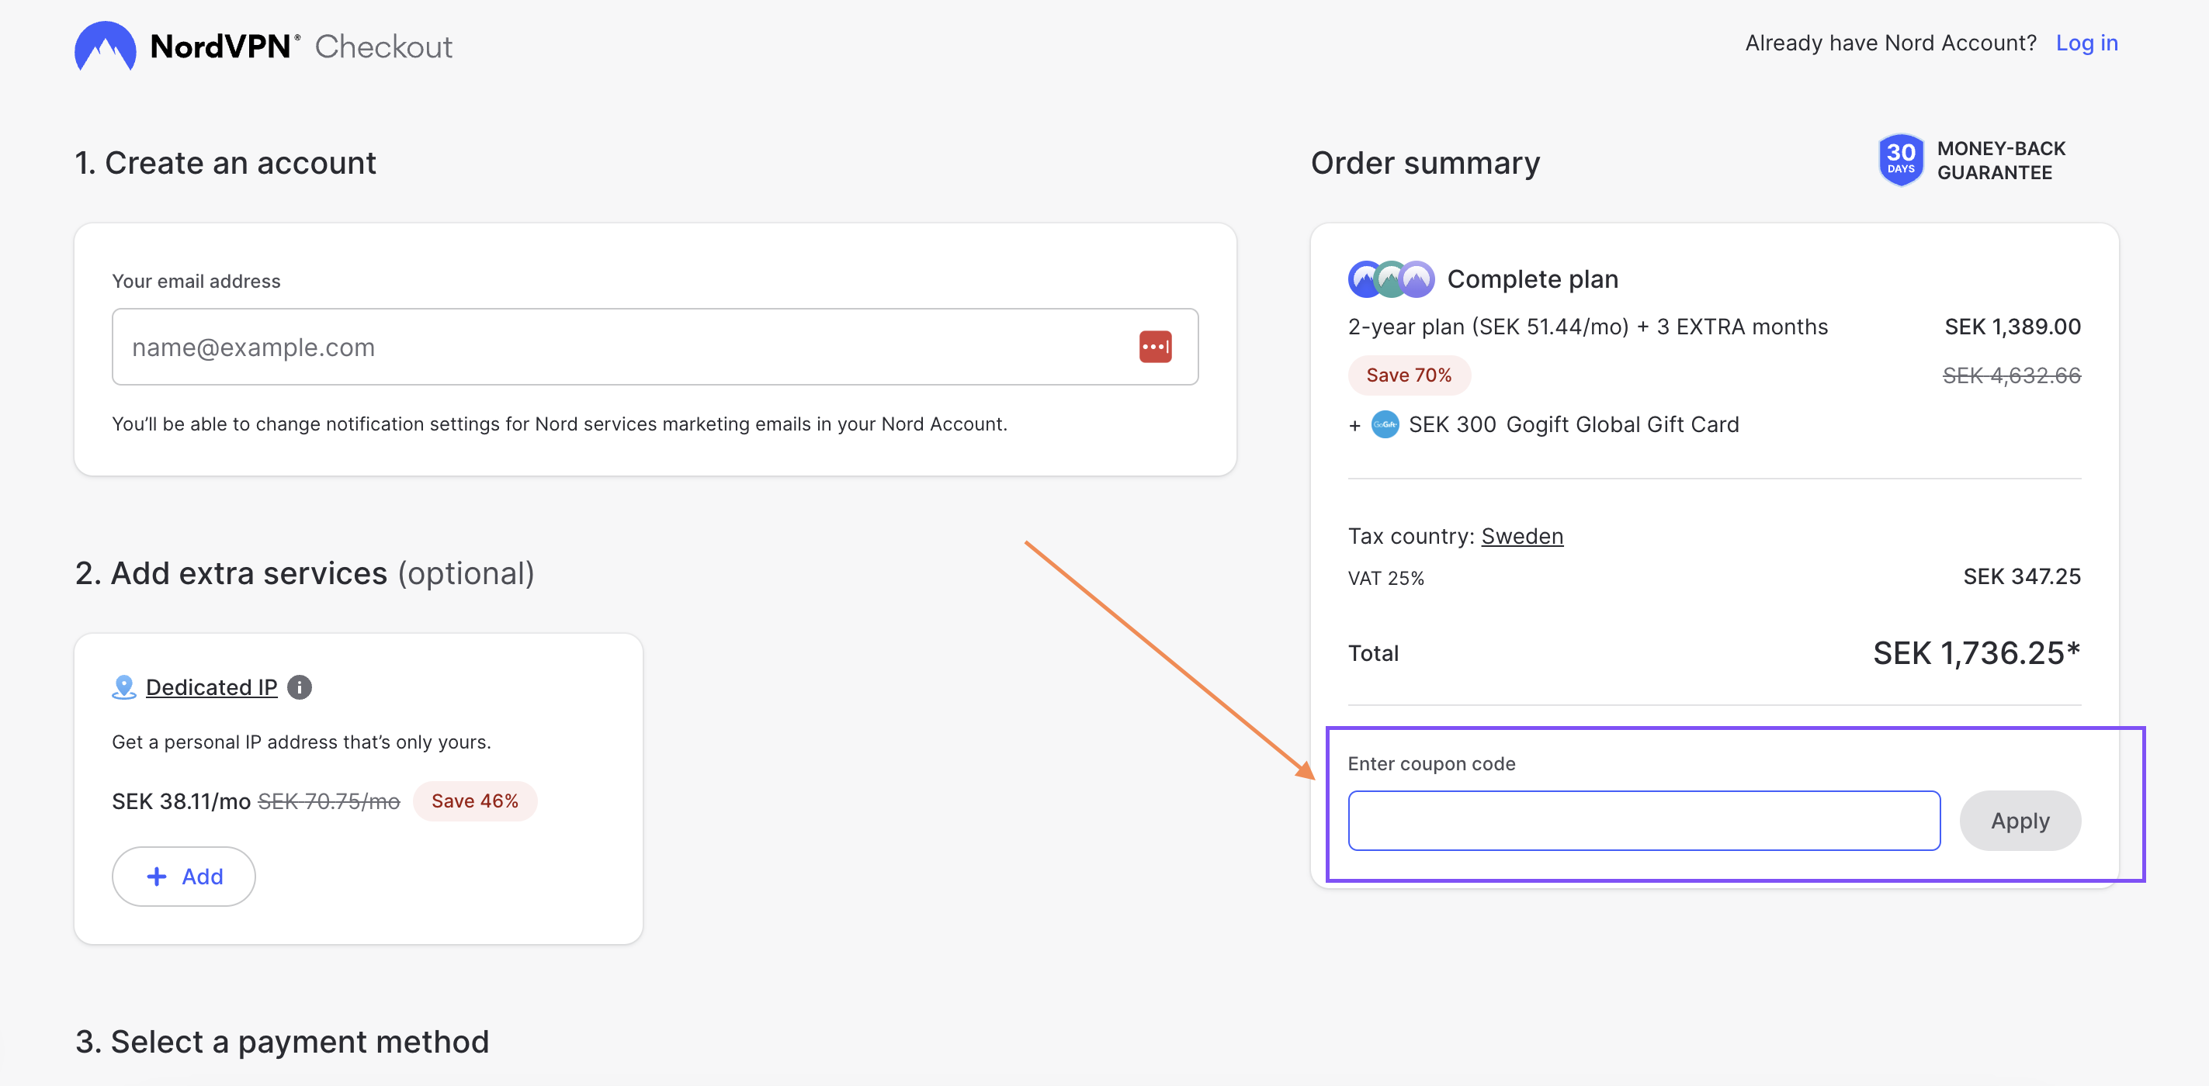Viewport: 2209px width, 1086px height.
Task: Open the Log in link
Action: click(x=2086, y=43)
